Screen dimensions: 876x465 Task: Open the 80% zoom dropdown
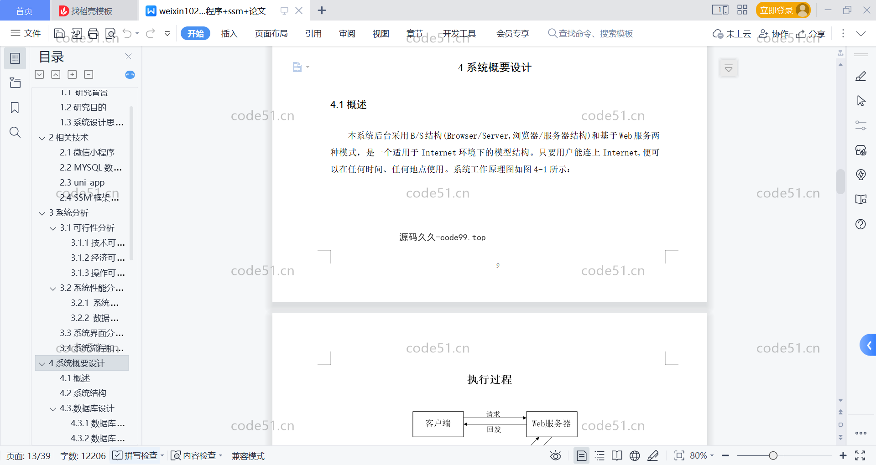point(702,455)
